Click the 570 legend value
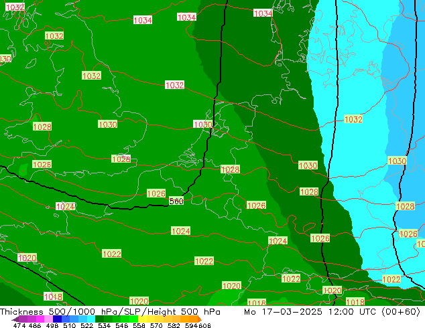Screen dimensions: 425x328 tap(156, 325)
